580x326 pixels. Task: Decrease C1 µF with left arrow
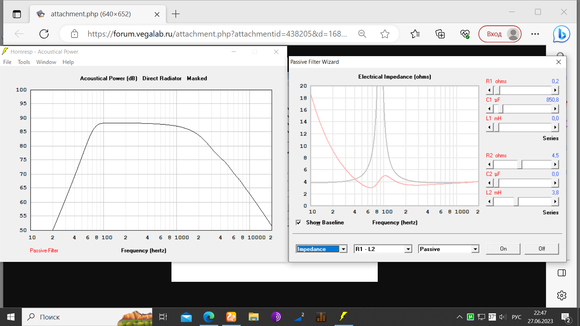489,109
